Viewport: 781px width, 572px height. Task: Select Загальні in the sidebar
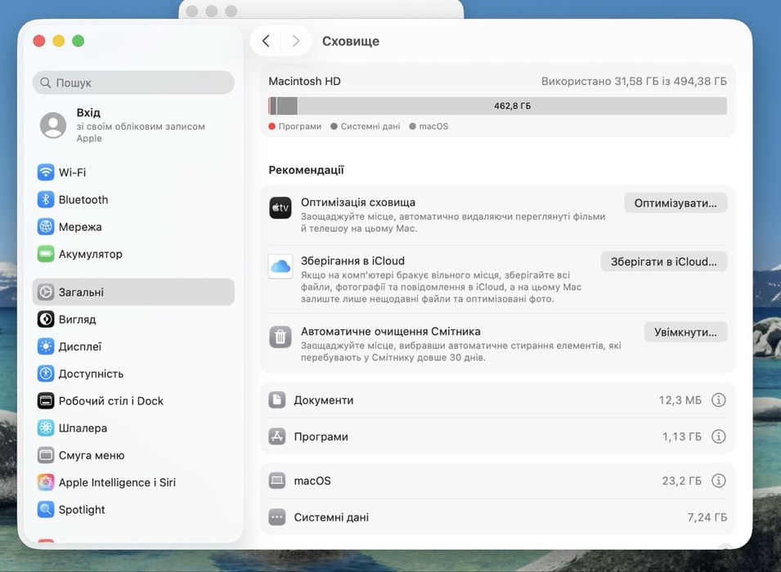click(x=133, y=293)
